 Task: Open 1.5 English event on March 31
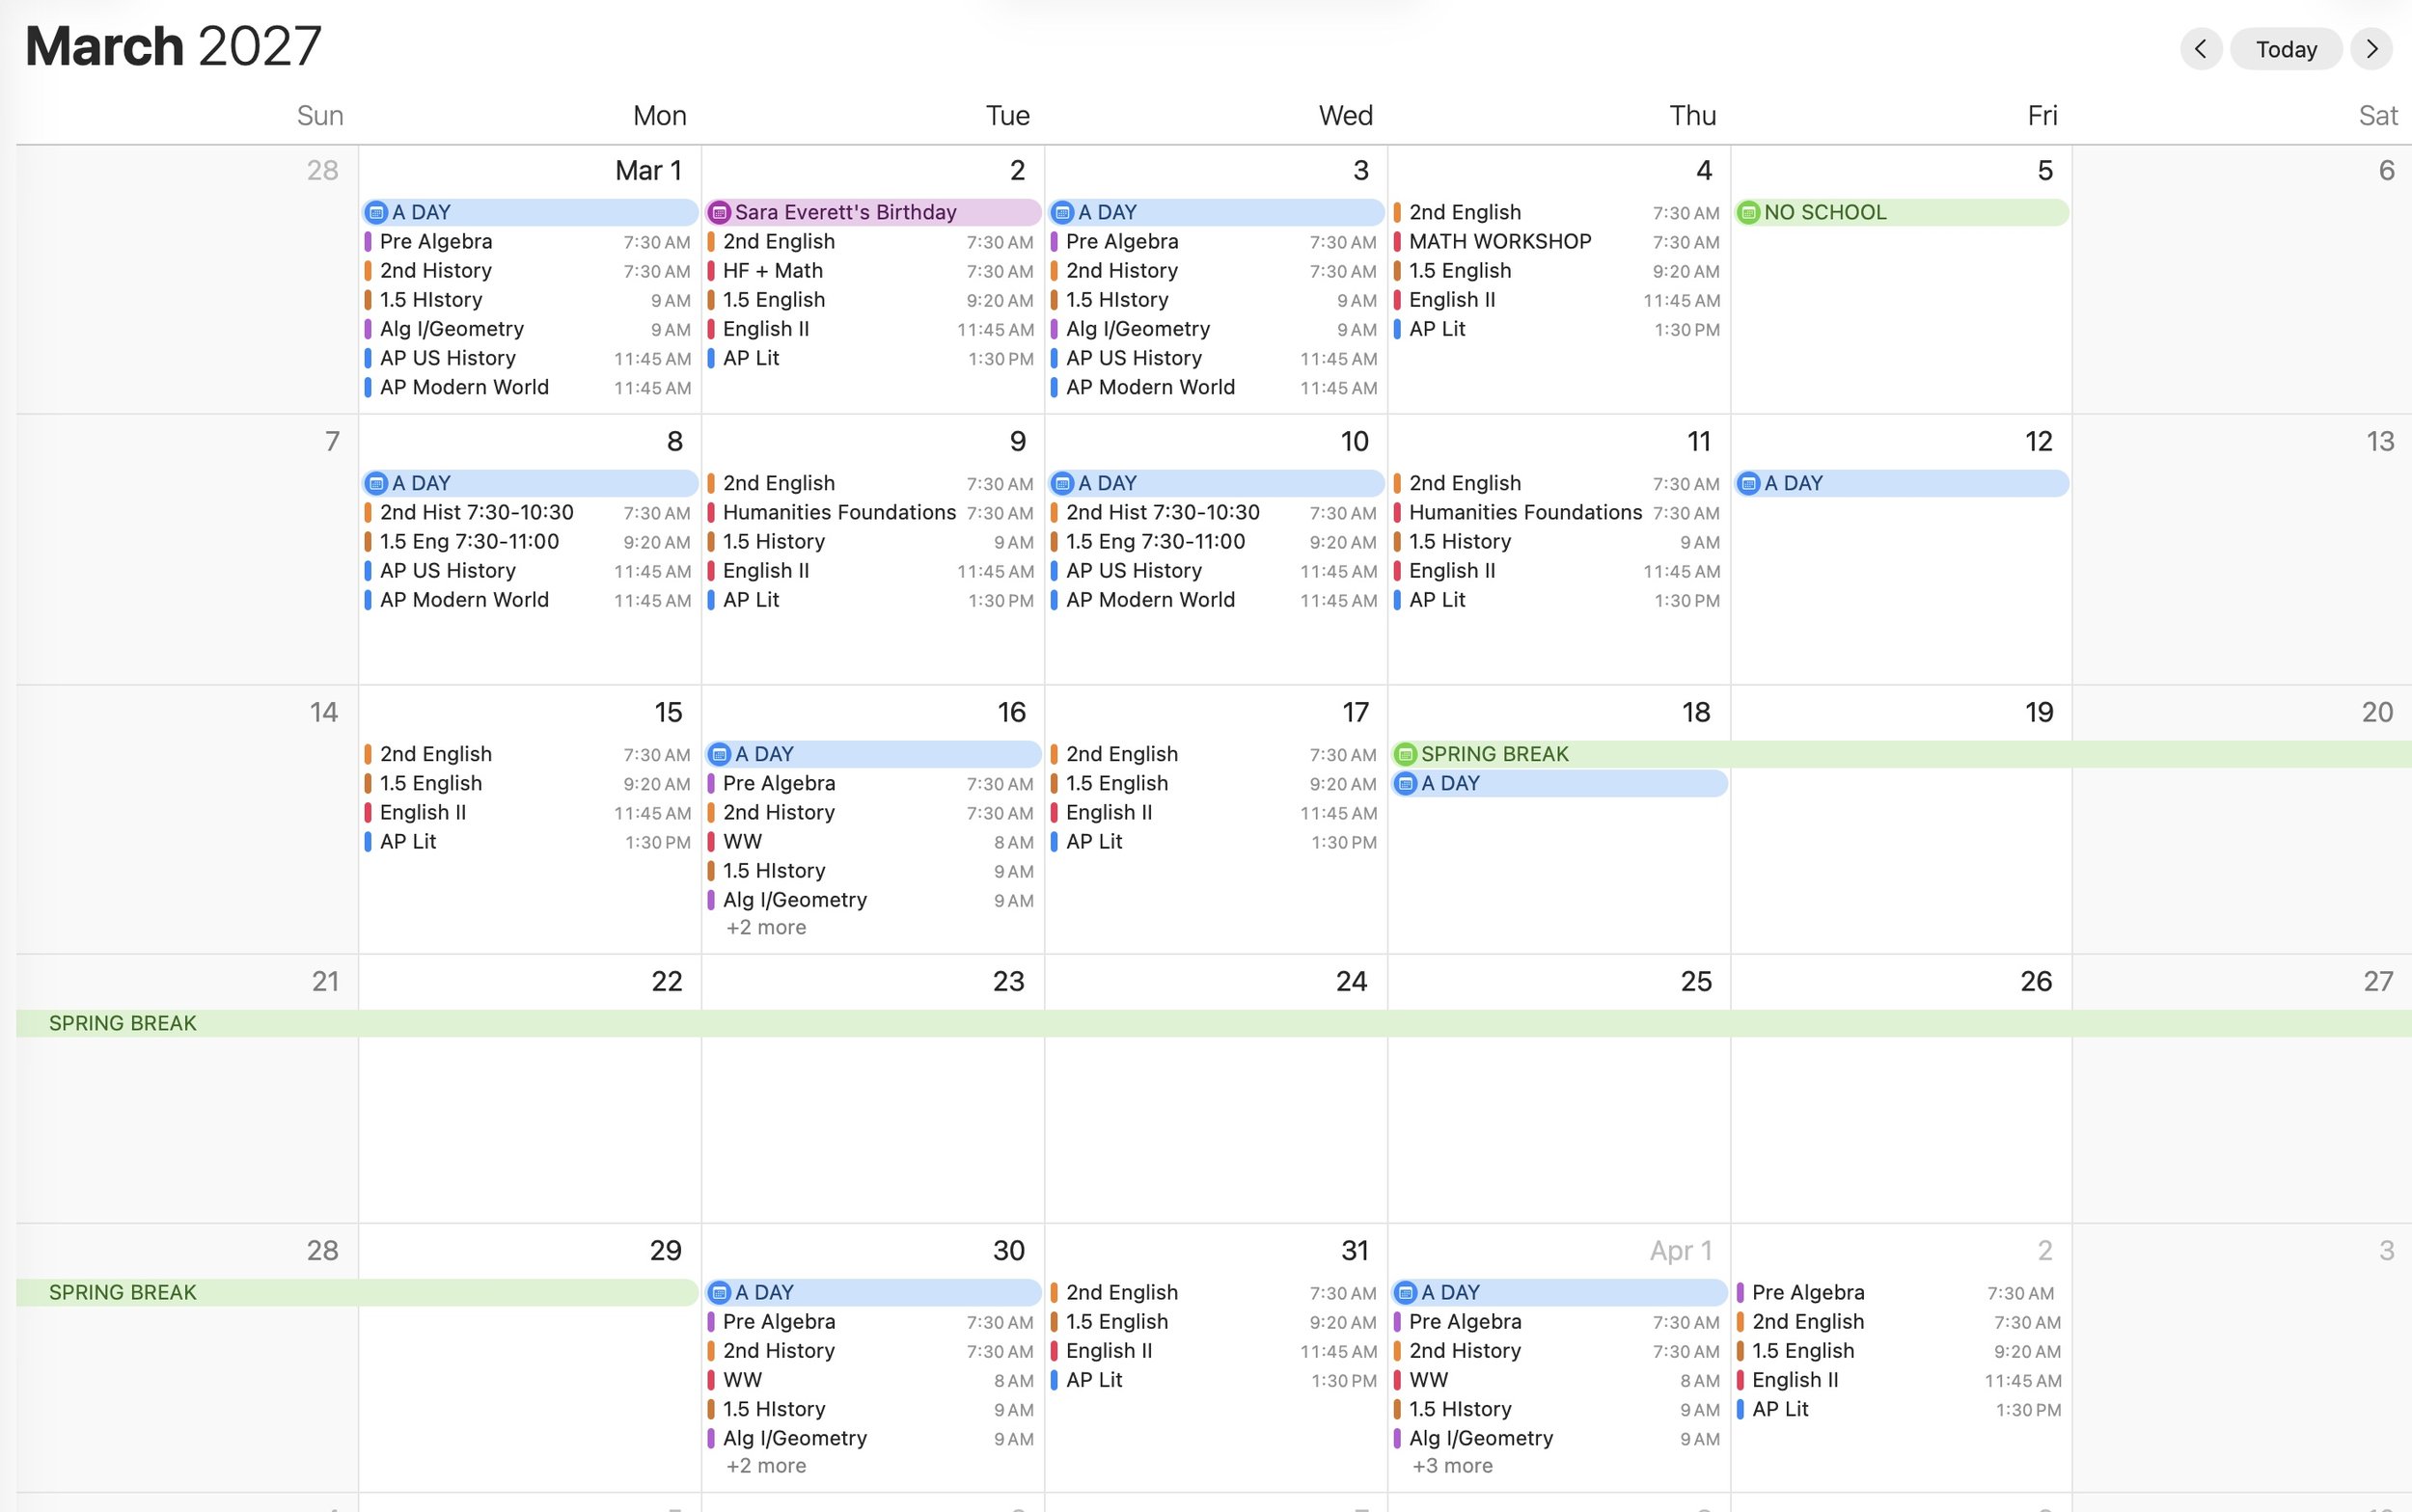pyautogui.click(x=1215, y=1321)
